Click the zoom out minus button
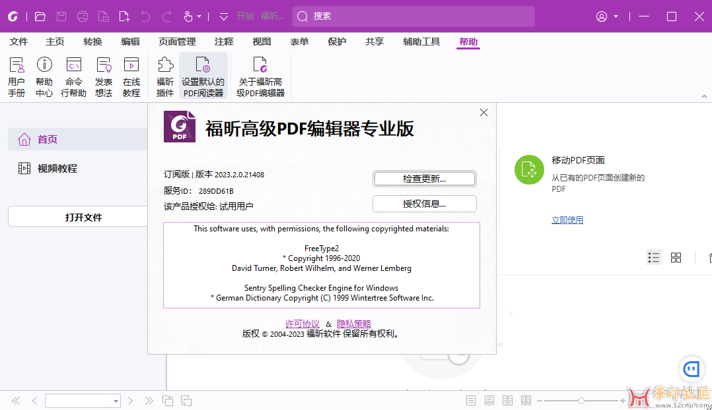 (540, 401)
